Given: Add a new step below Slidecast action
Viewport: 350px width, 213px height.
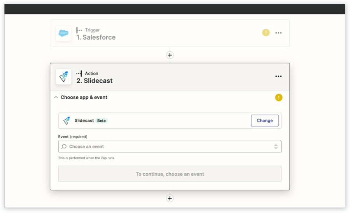Looking at the screenshot, I should 170,198.
